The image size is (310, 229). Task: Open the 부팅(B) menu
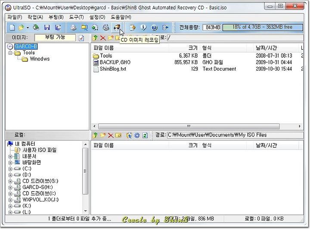point(56,17)
